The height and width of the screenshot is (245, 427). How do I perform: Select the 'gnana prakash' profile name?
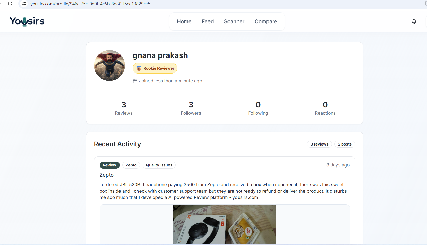(x=160, y=55)
